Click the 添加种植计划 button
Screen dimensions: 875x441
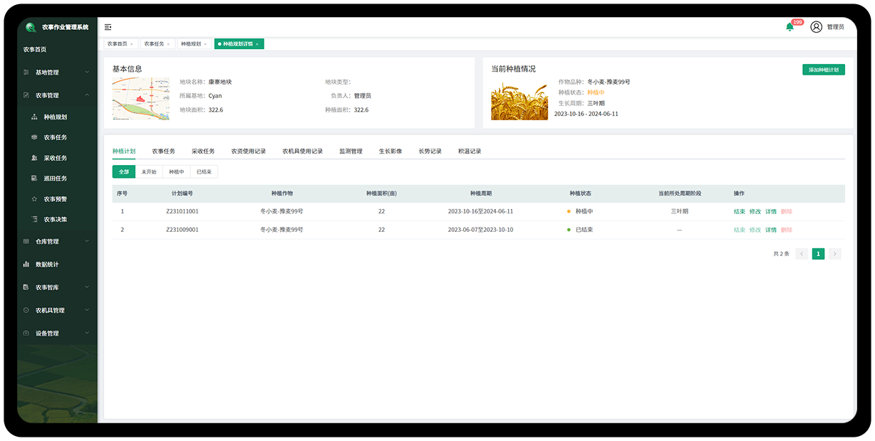[823, 70]
